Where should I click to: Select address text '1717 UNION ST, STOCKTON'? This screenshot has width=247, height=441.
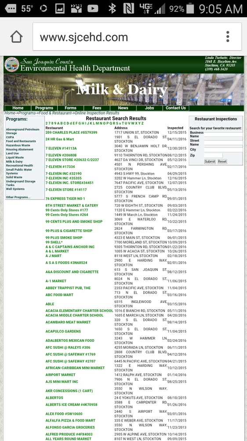click(x=137, y=132)
